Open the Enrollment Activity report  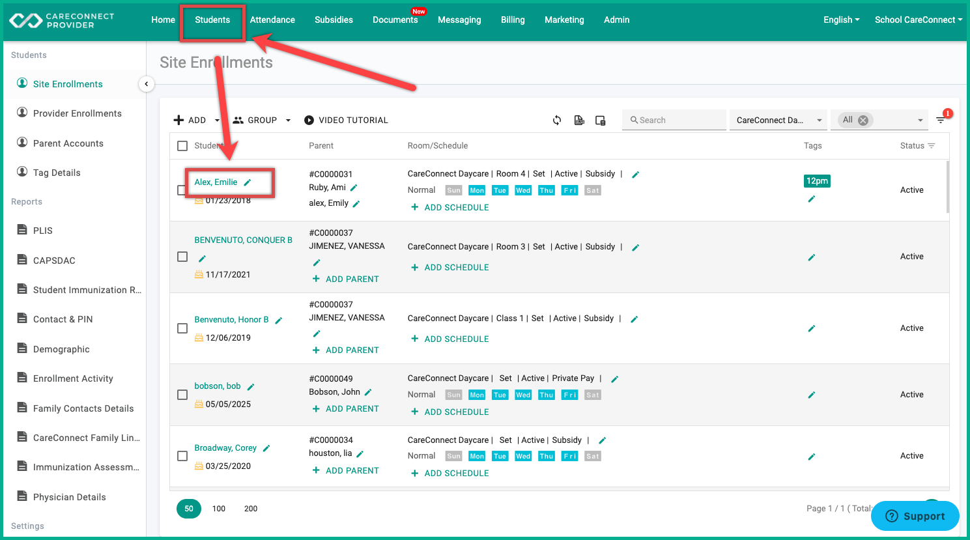click(x=73, y=378)
